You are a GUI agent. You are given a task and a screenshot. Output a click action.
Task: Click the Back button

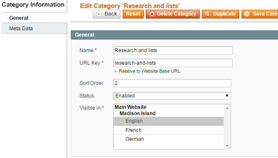pyautogui.click(x=107, y=14)
